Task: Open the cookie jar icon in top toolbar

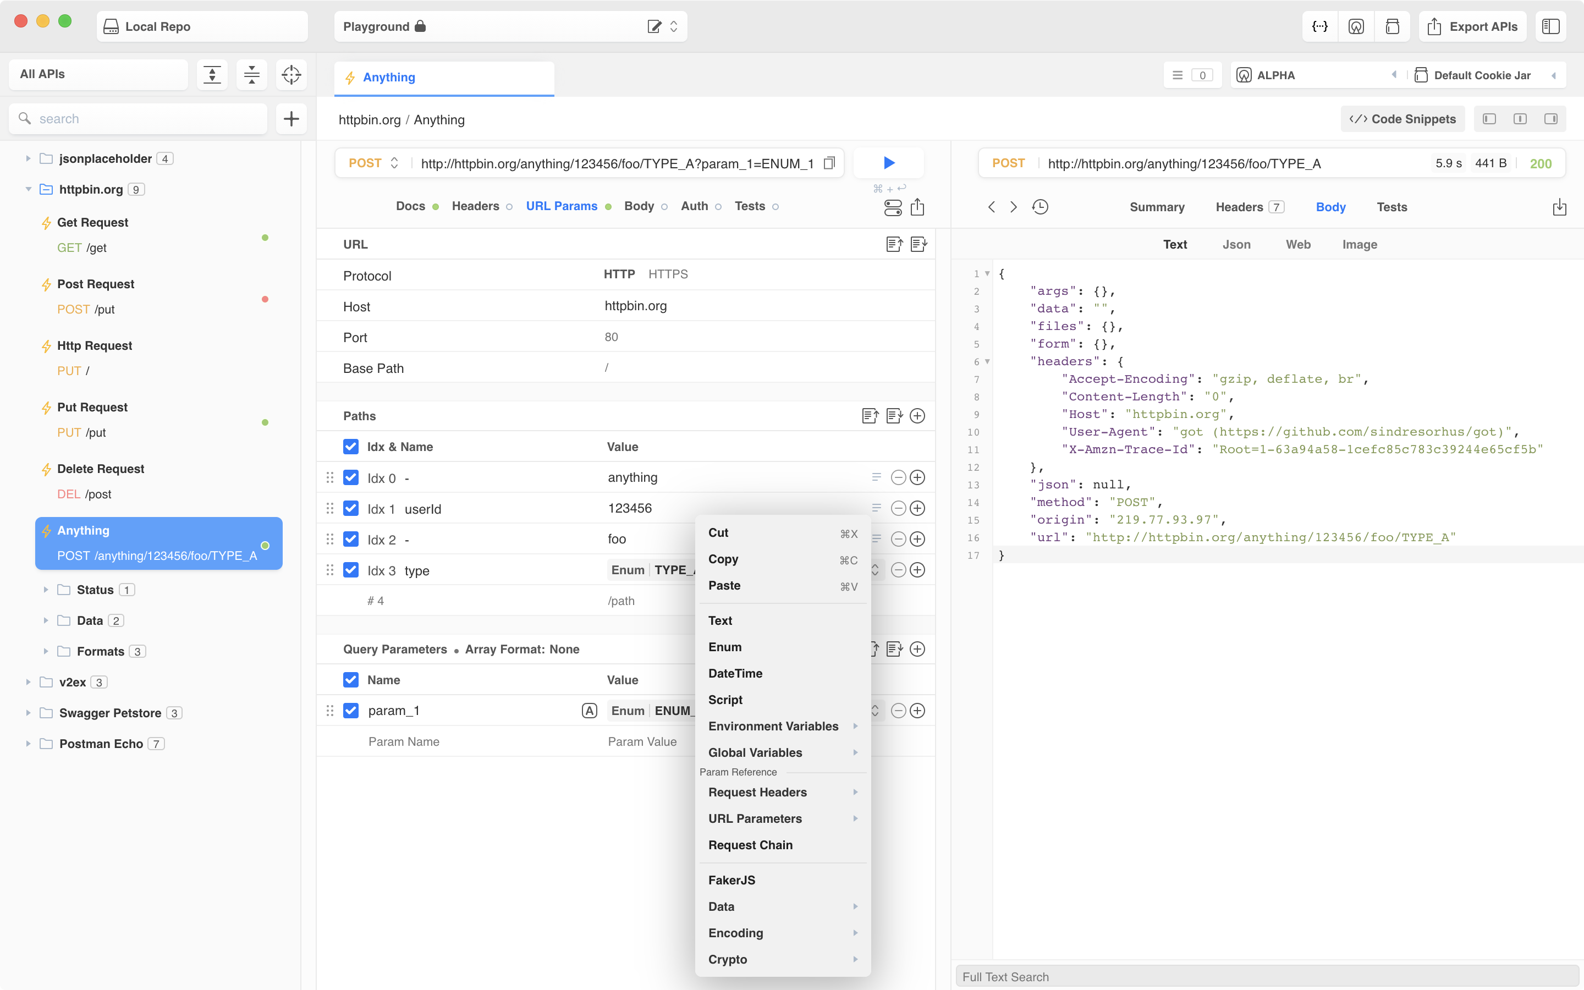Action: (1392, 26)
